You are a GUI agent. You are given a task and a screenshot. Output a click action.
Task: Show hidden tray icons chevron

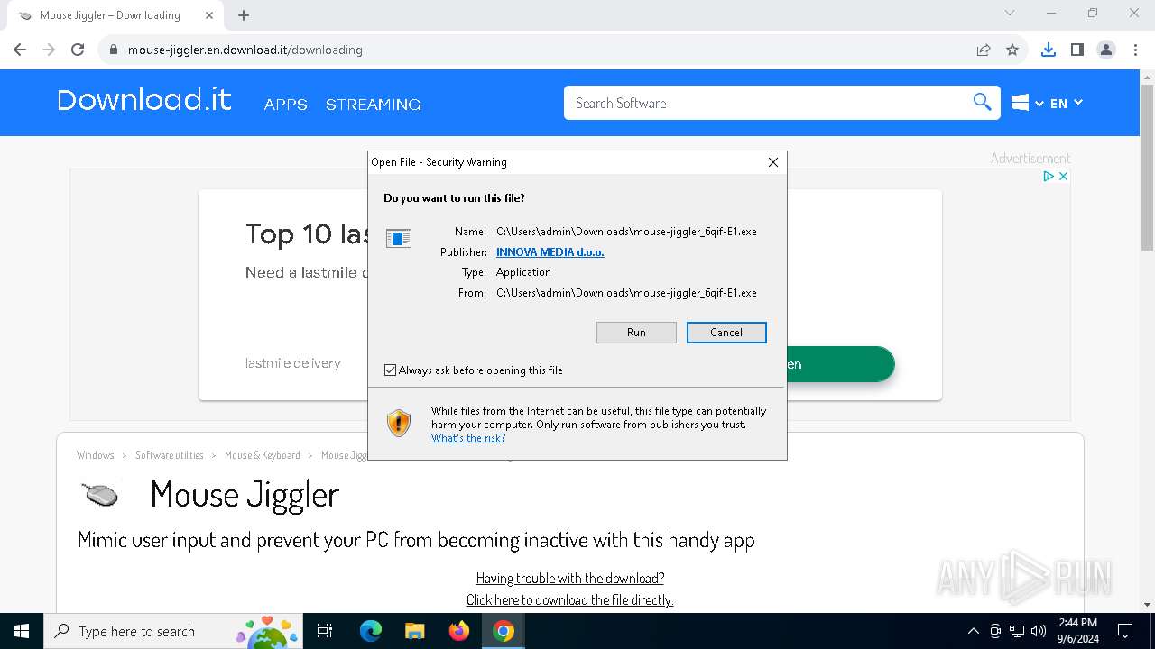coord(973,631)
